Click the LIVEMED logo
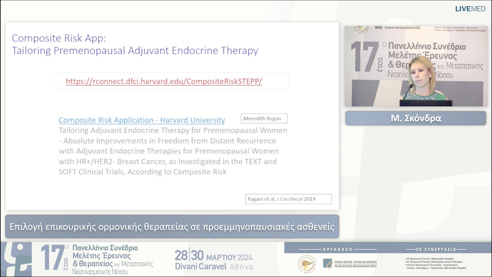 click(470, 9)
